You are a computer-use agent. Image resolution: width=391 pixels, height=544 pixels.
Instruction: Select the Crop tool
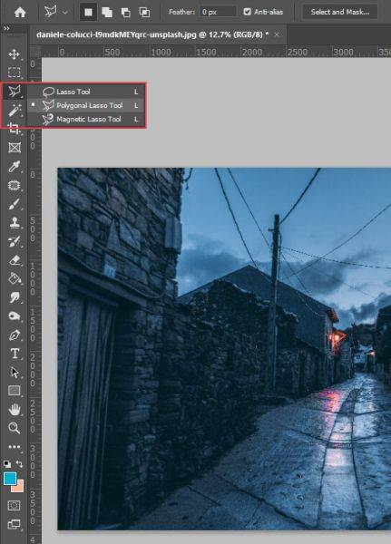(15, 129)
